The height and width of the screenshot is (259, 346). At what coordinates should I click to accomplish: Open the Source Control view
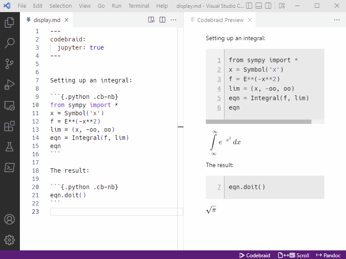pos(9,64)
